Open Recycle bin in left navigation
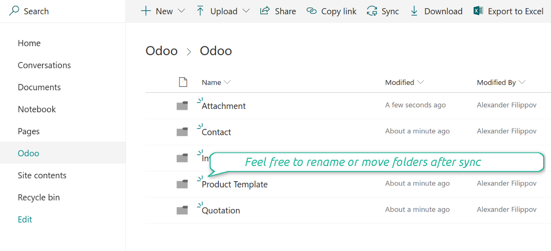 [x=39, y=197]
